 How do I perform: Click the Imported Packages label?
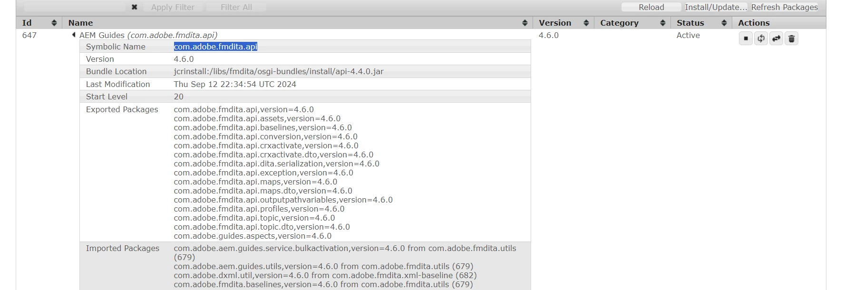point(123,248)
